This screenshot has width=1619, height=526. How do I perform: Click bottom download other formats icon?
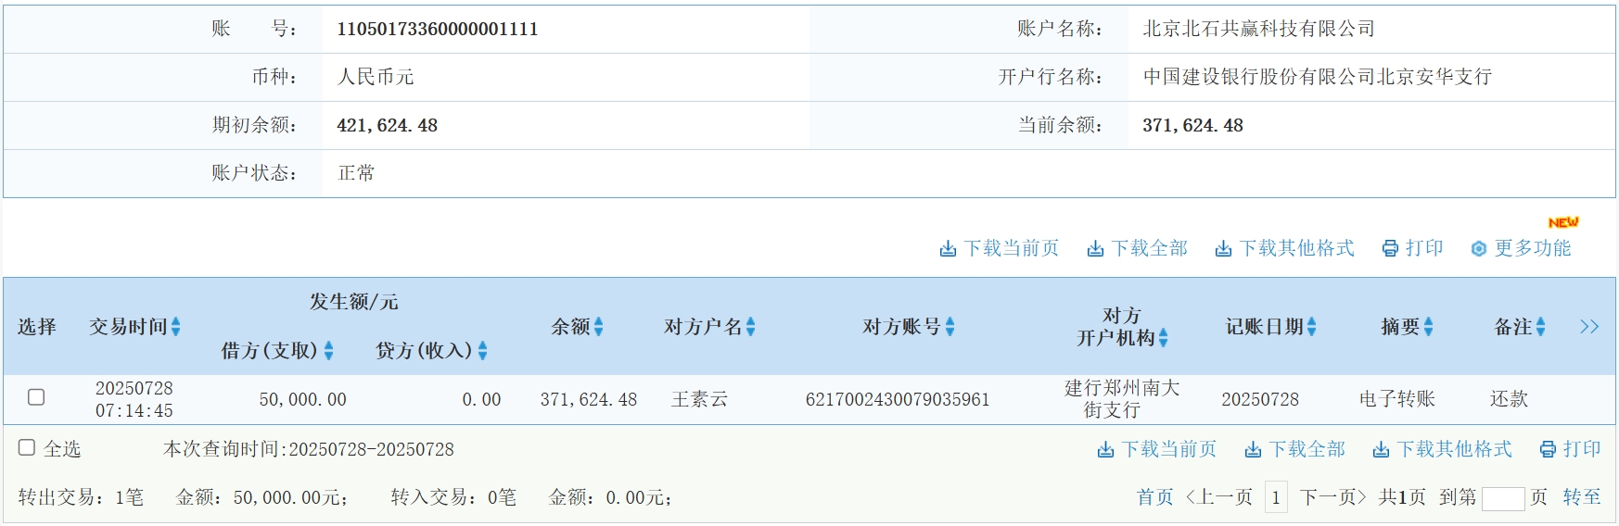tap(1381, 450)
